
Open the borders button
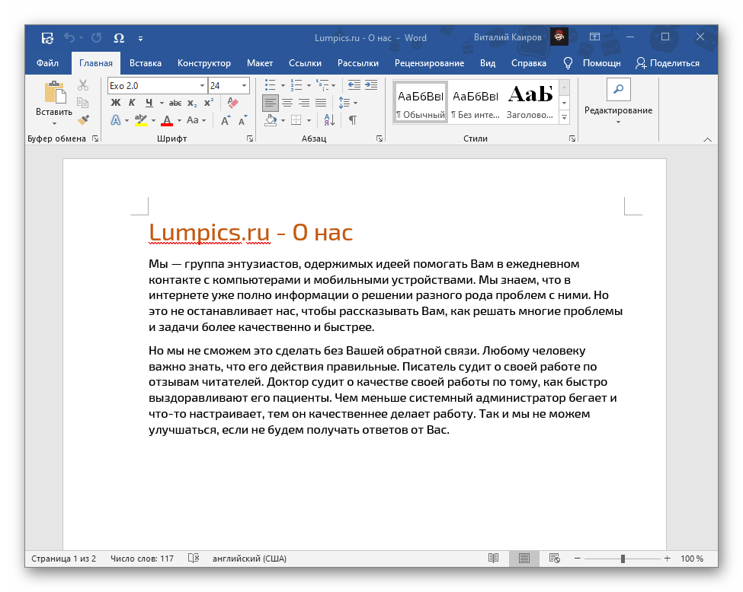(x=296, y=120)
